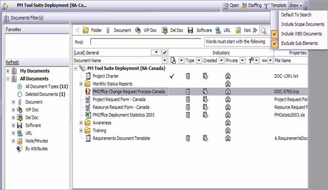Select Default To Search menu entry
This screenshot has width=328, height=190.
tap(296, 15)
